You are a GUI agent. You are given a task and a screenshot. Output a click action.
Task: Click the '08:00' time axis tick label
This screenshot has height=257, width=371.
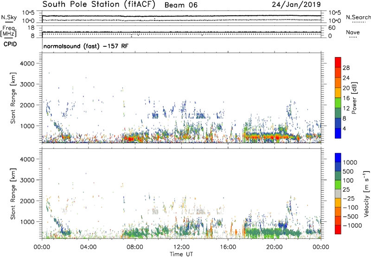(x=135, y=247)
